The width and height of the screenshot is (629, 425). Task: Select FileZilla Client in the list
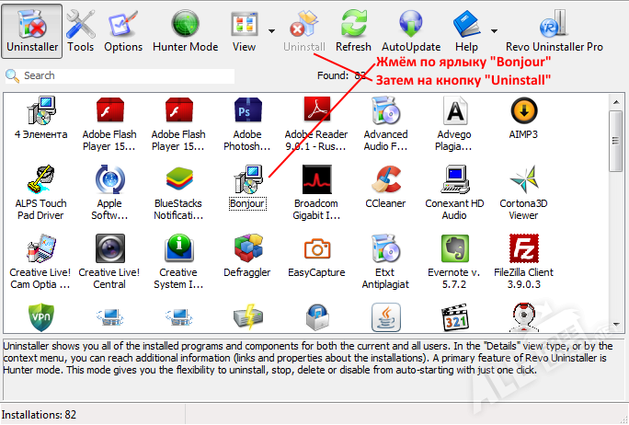523,255
